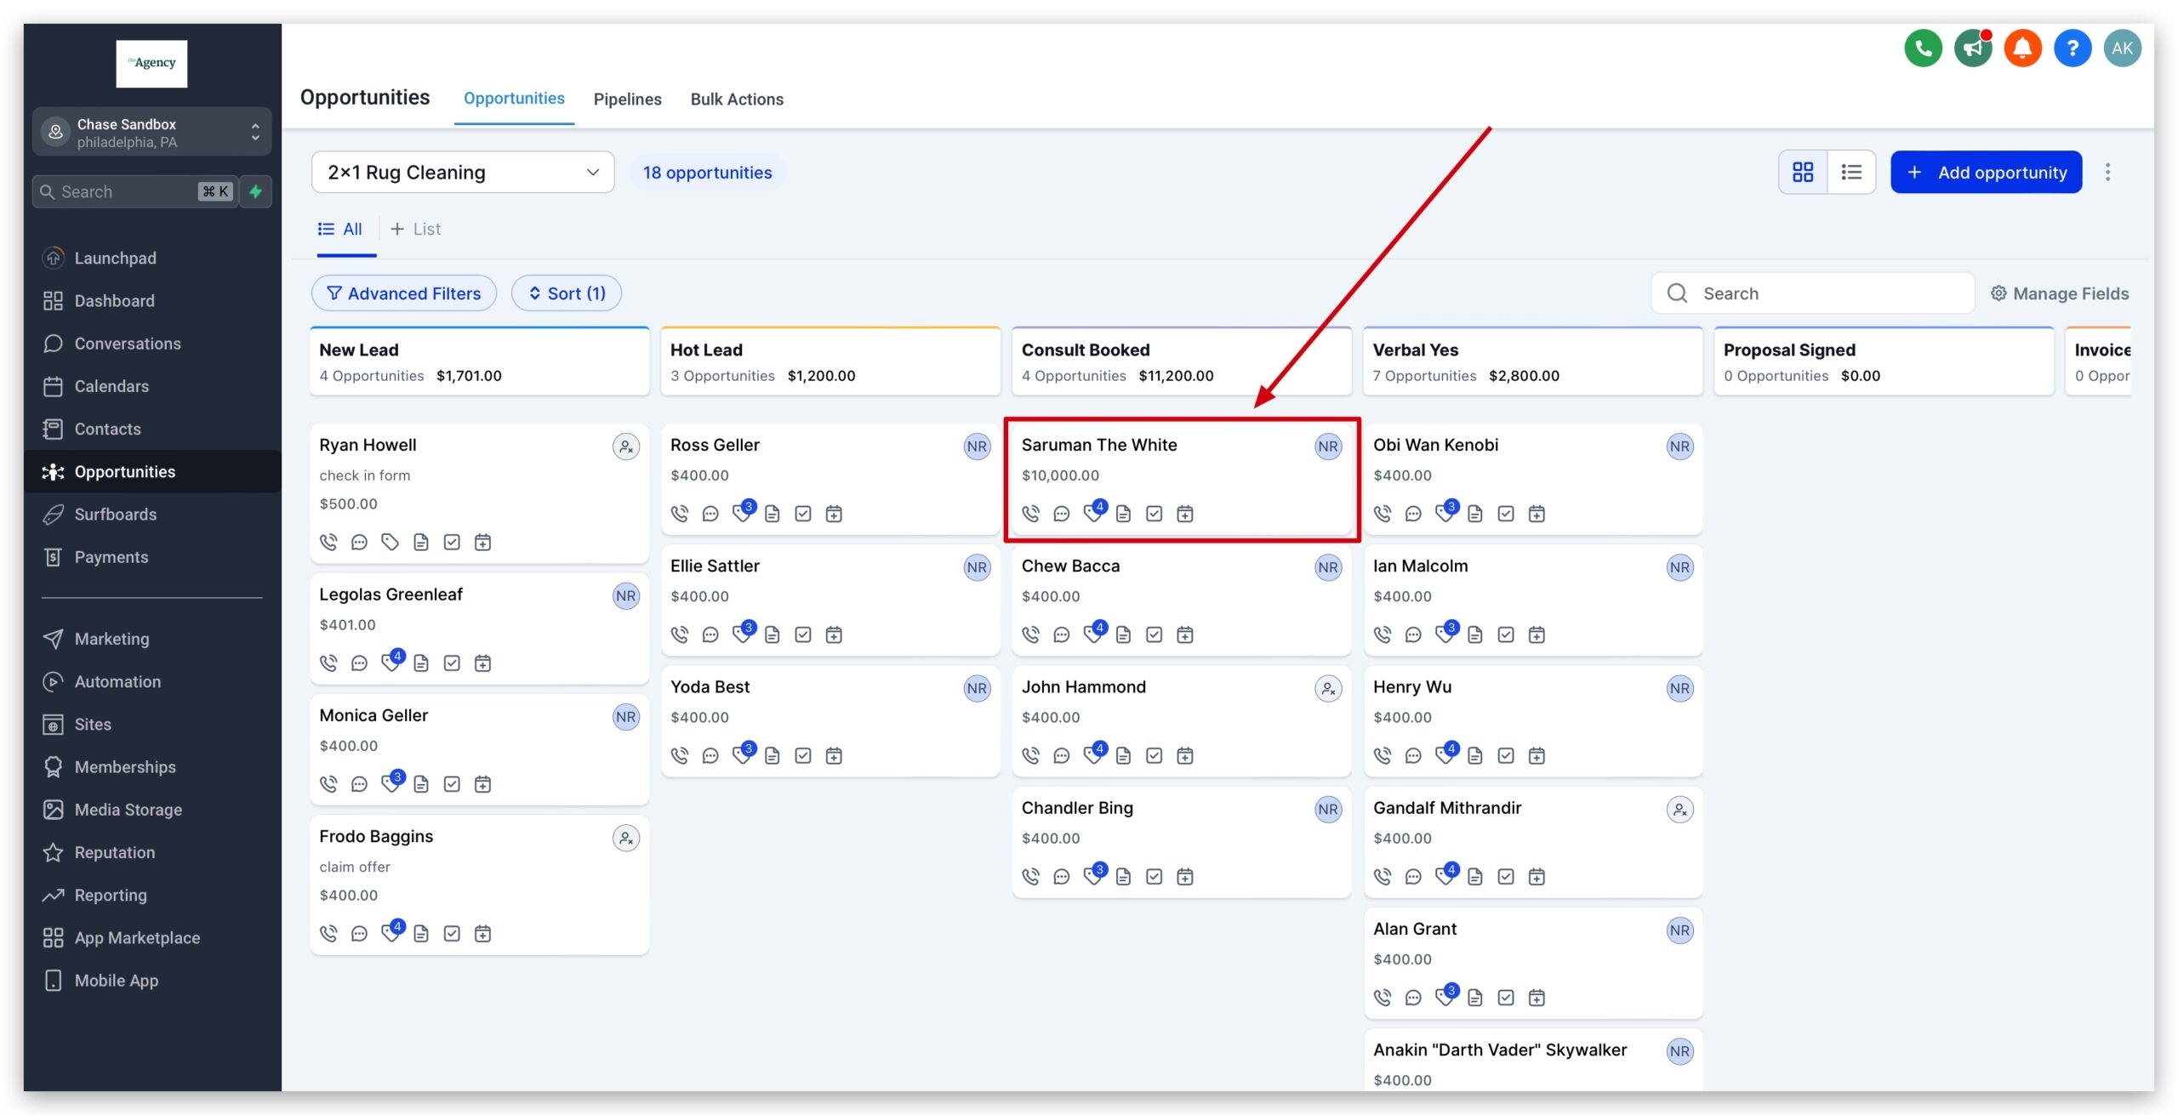This screenshot has width=2178, height=1115.
Task: Click the tasks checkbox icon on John Hammond's card
Action: [x=1155, y=754]
